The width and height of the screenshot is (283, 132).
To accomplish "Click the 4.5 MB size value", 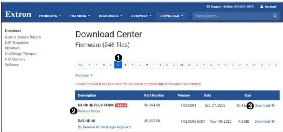I will click(x=244, y=121).
